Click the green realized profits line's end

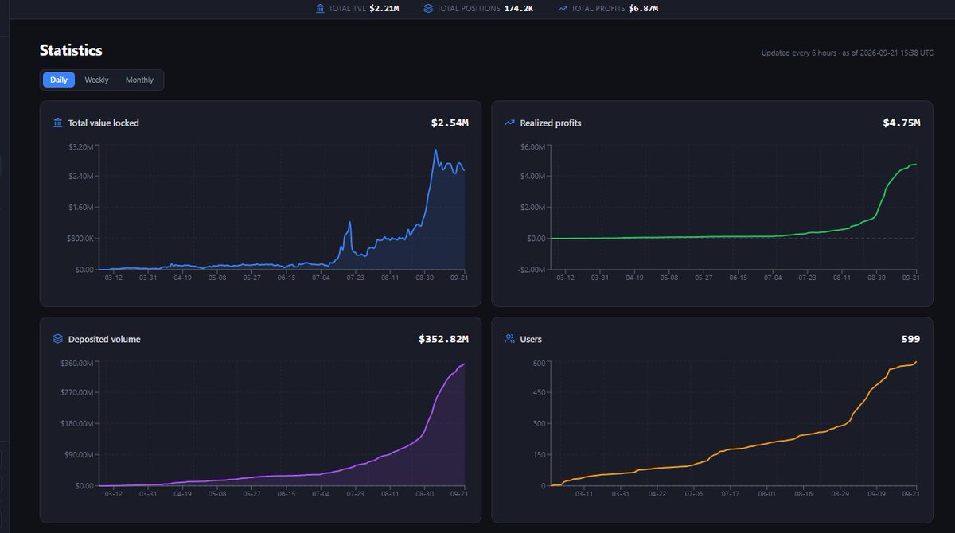915,165
